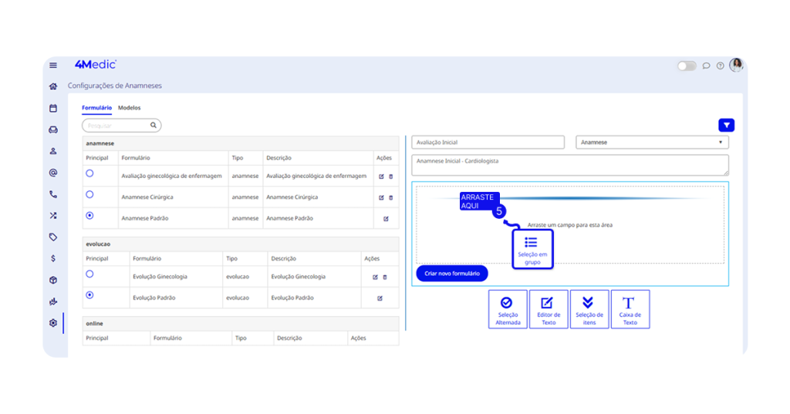The height and width of the screenshot is (414, 790).
Task: Open the chat bubble icon in header
Action: (x=706, y=66)
